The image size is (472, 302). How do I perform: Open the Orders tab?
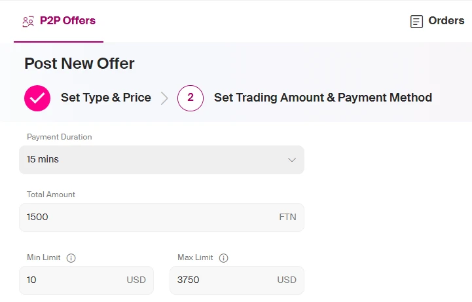point(437,21)
